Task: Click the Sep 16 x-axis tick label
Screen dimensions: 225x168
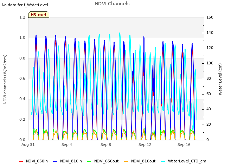Action: pyautogui.click(x=184, y=145)
